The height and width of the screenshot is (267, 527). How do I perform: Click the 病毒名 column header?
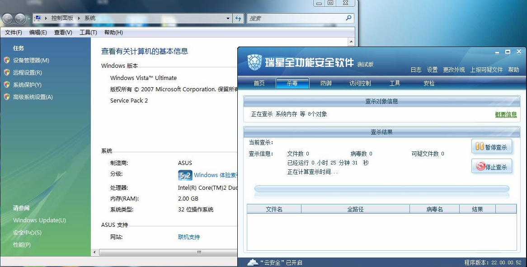pyautogui.click(x=435, y=209)
